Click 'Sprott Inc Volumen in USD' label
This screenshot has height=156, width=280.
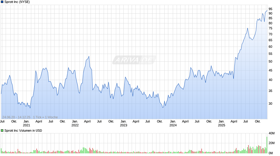click(x=23, y=130)
